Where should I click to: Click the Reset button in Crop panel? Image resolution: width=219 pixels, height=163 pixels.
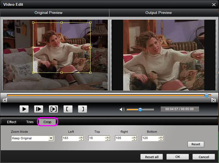[196, 144]
